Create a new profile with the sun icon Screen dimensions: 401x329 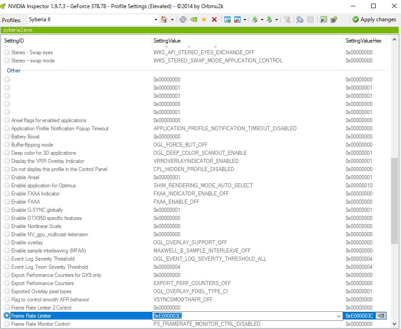point(204,19)
